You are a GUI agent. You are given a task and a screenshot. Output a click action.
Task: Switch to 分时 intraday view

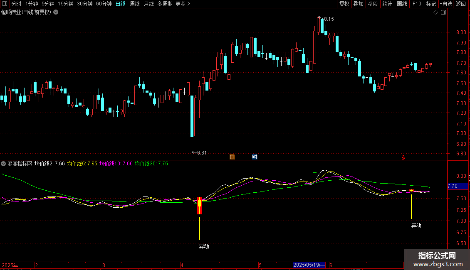coord(17,4)
